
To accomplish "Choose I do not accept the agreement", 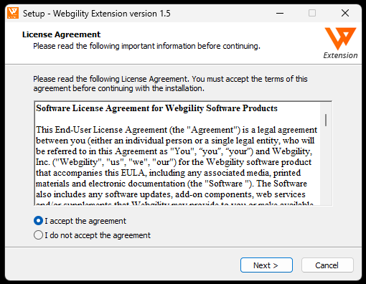I will pos(38,235).
